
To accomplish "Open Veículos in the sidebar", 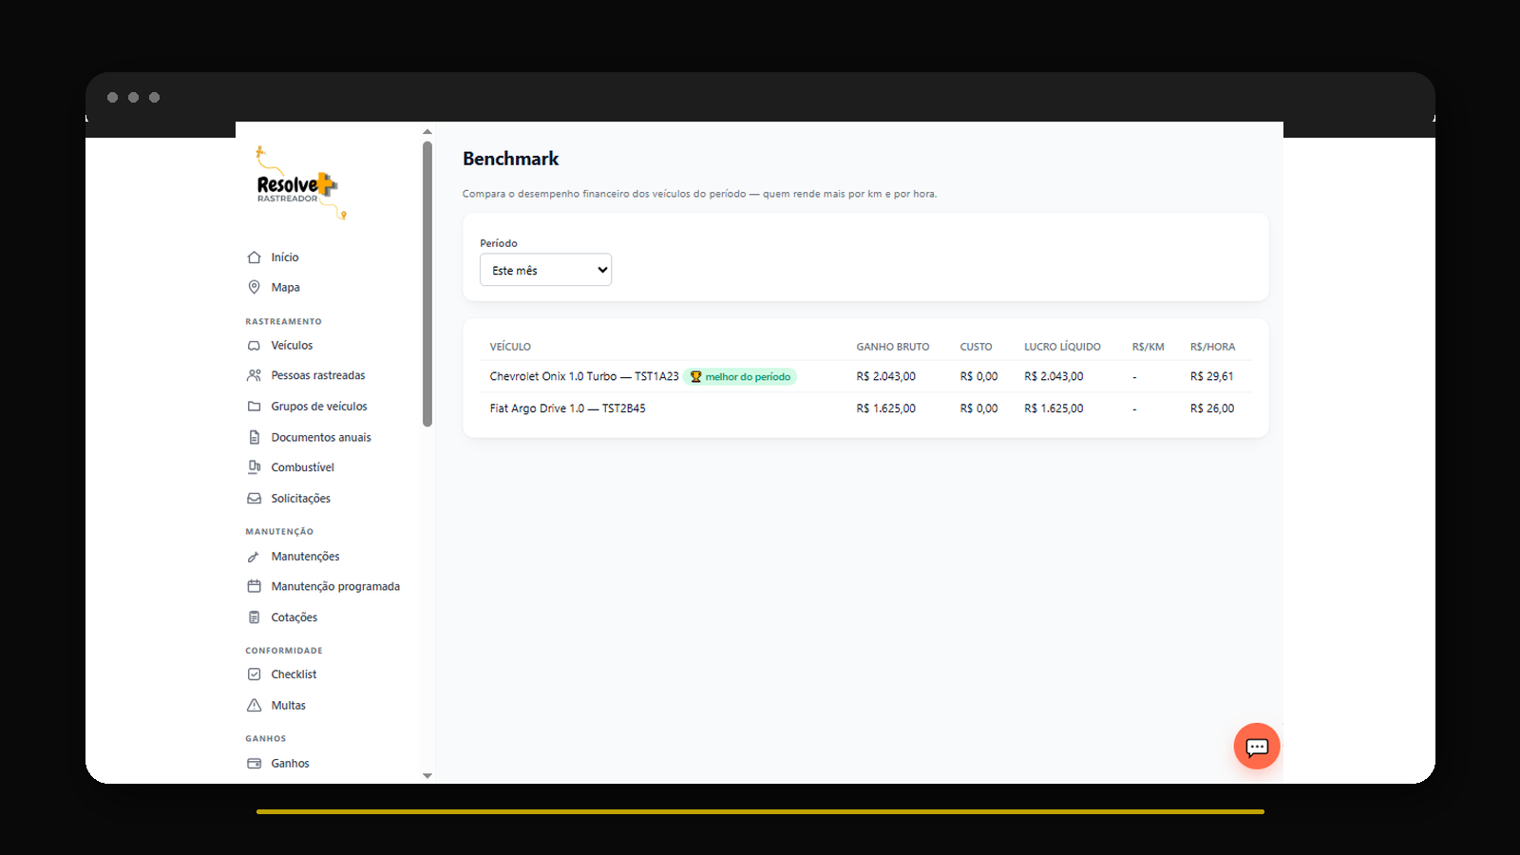I will coord(292,346).
